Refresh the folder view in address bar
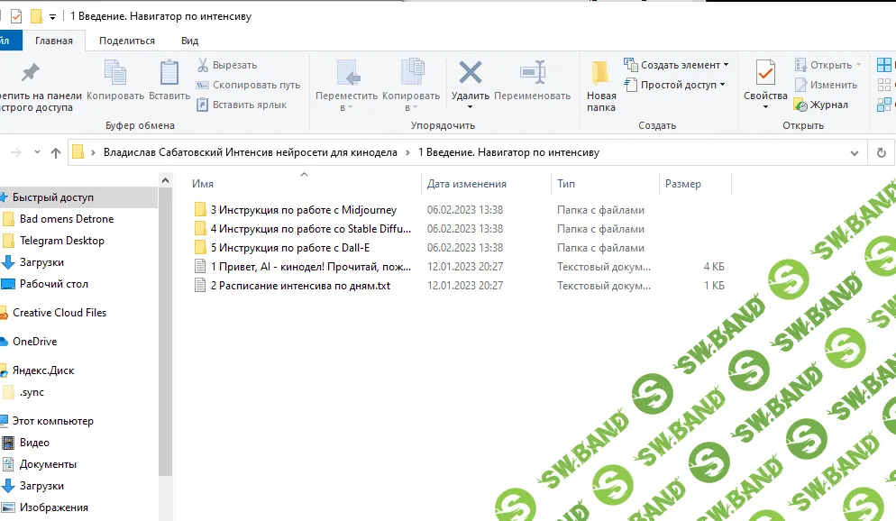Image resolution: width=896 pixels, height=521 pixels. coord(881,152)
